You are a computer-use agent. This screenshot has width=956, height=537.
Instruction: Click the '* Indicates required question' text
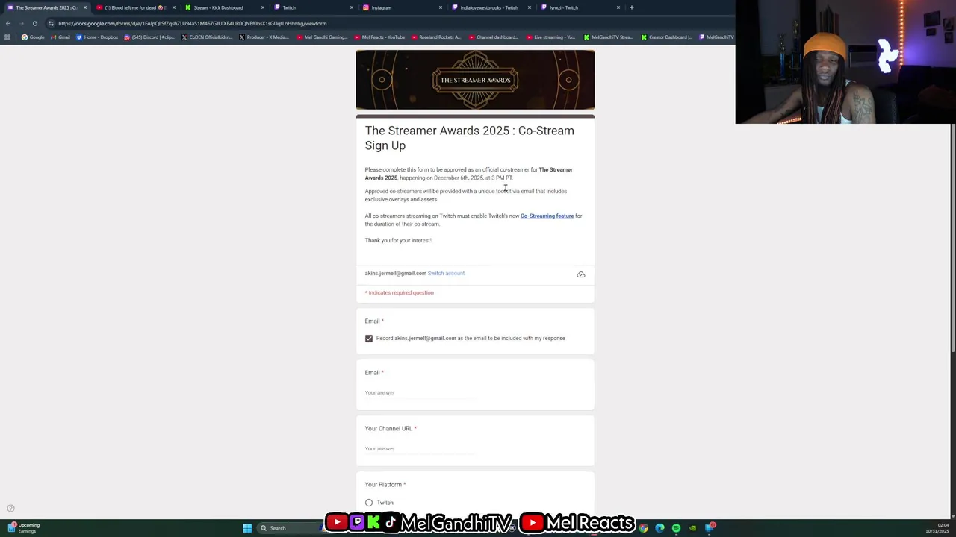[400, 292]
